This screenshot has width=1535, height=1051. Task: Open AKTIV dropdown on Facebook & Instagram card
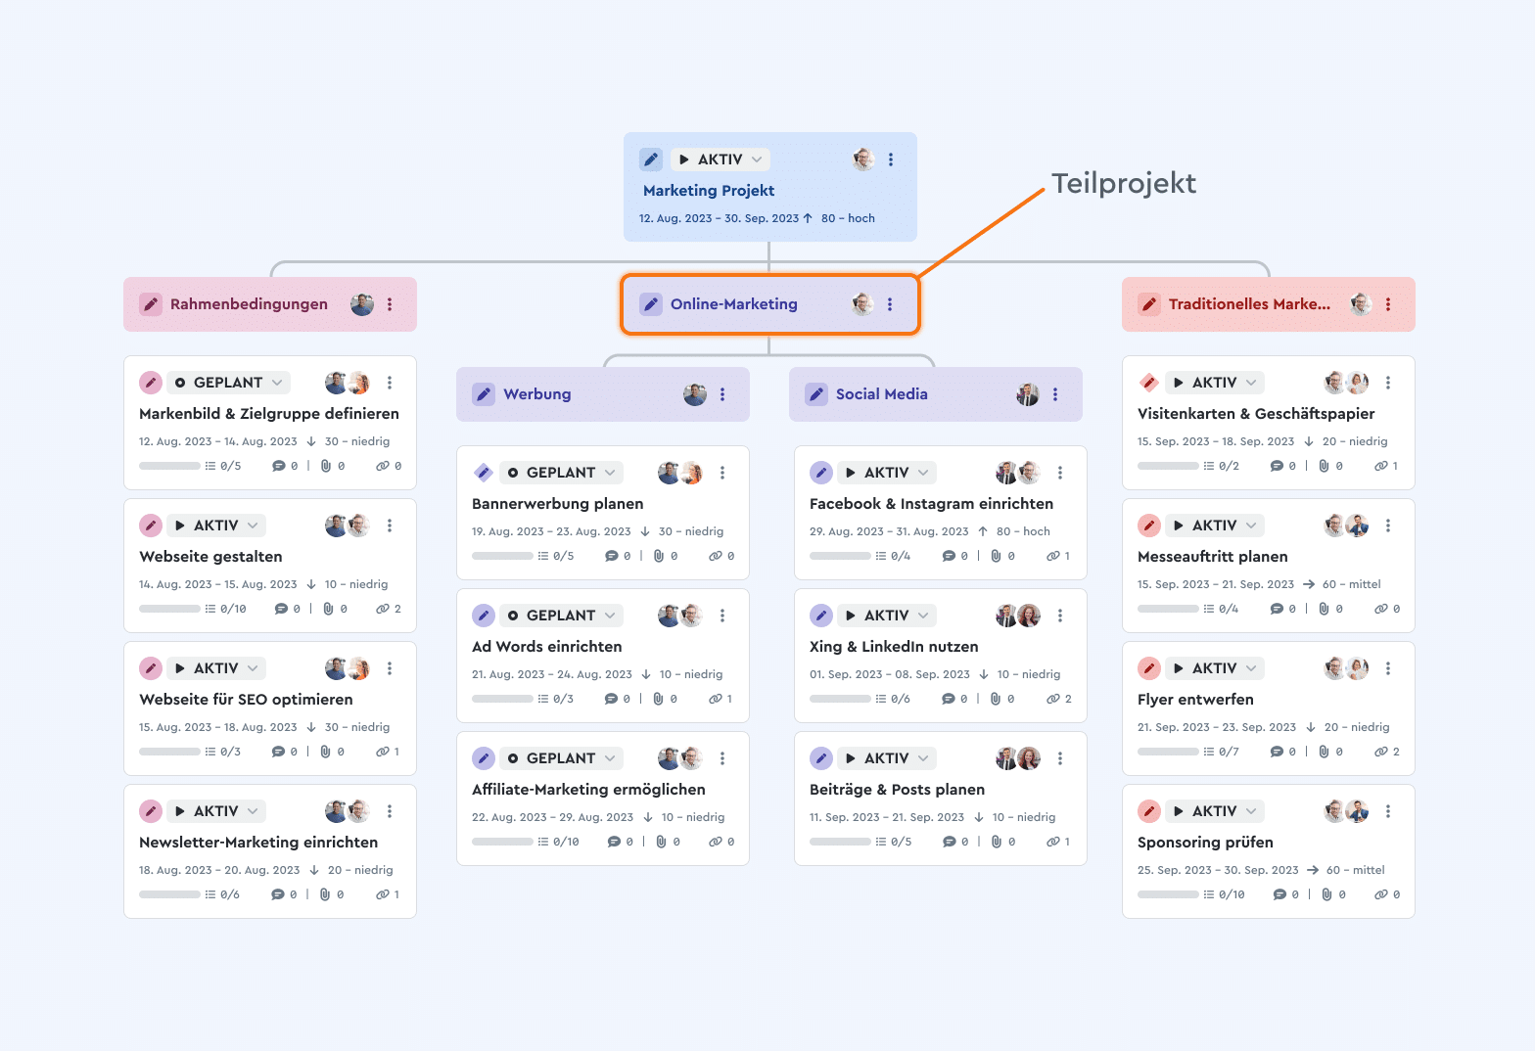coord(887,473)
